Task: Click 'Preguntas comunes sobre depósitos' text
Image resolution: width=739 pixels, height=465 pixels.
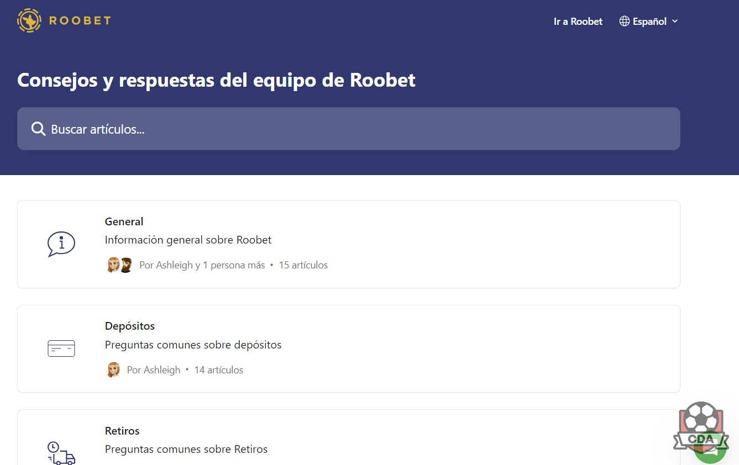Action: tap(193, 345)
